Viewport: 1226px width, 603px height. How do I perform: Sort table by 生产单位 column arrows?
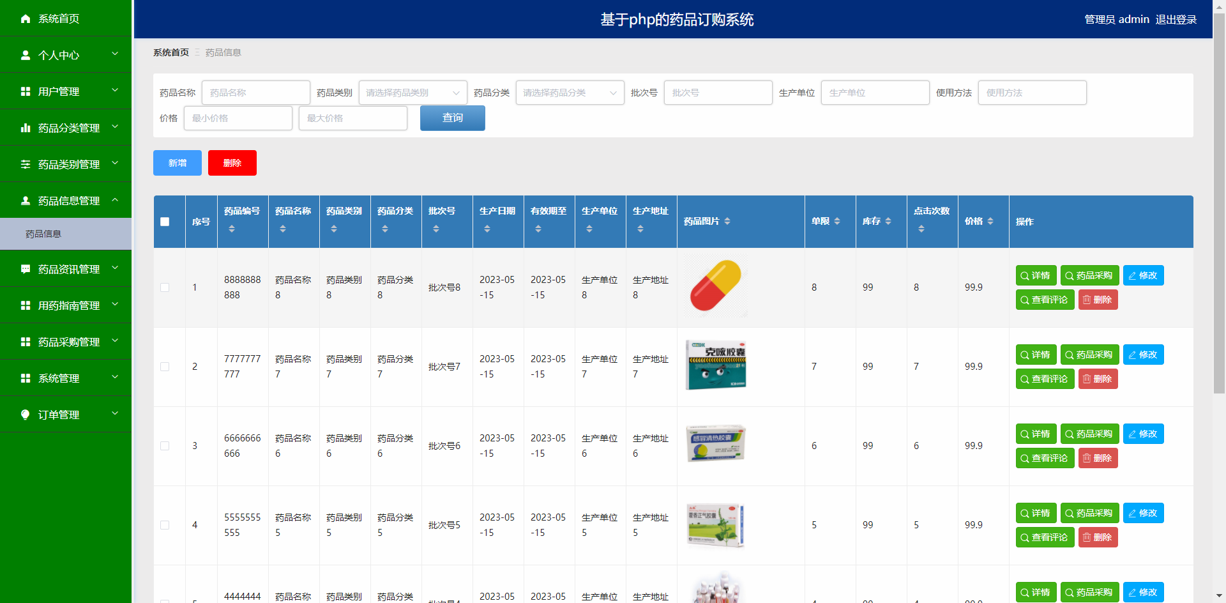coord(589,229)
